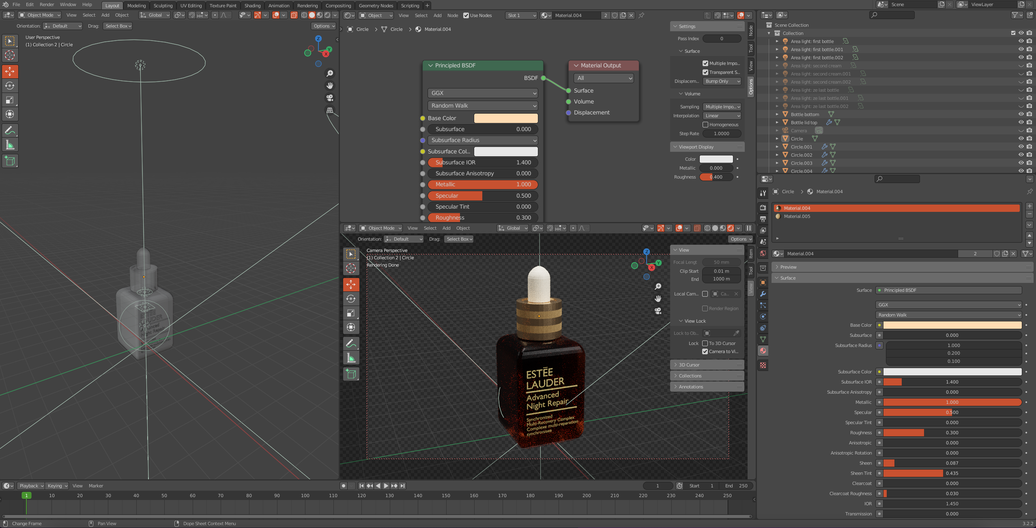
Task: Select the Move tool in left viewport toolbar
Action: coord(10,71)
